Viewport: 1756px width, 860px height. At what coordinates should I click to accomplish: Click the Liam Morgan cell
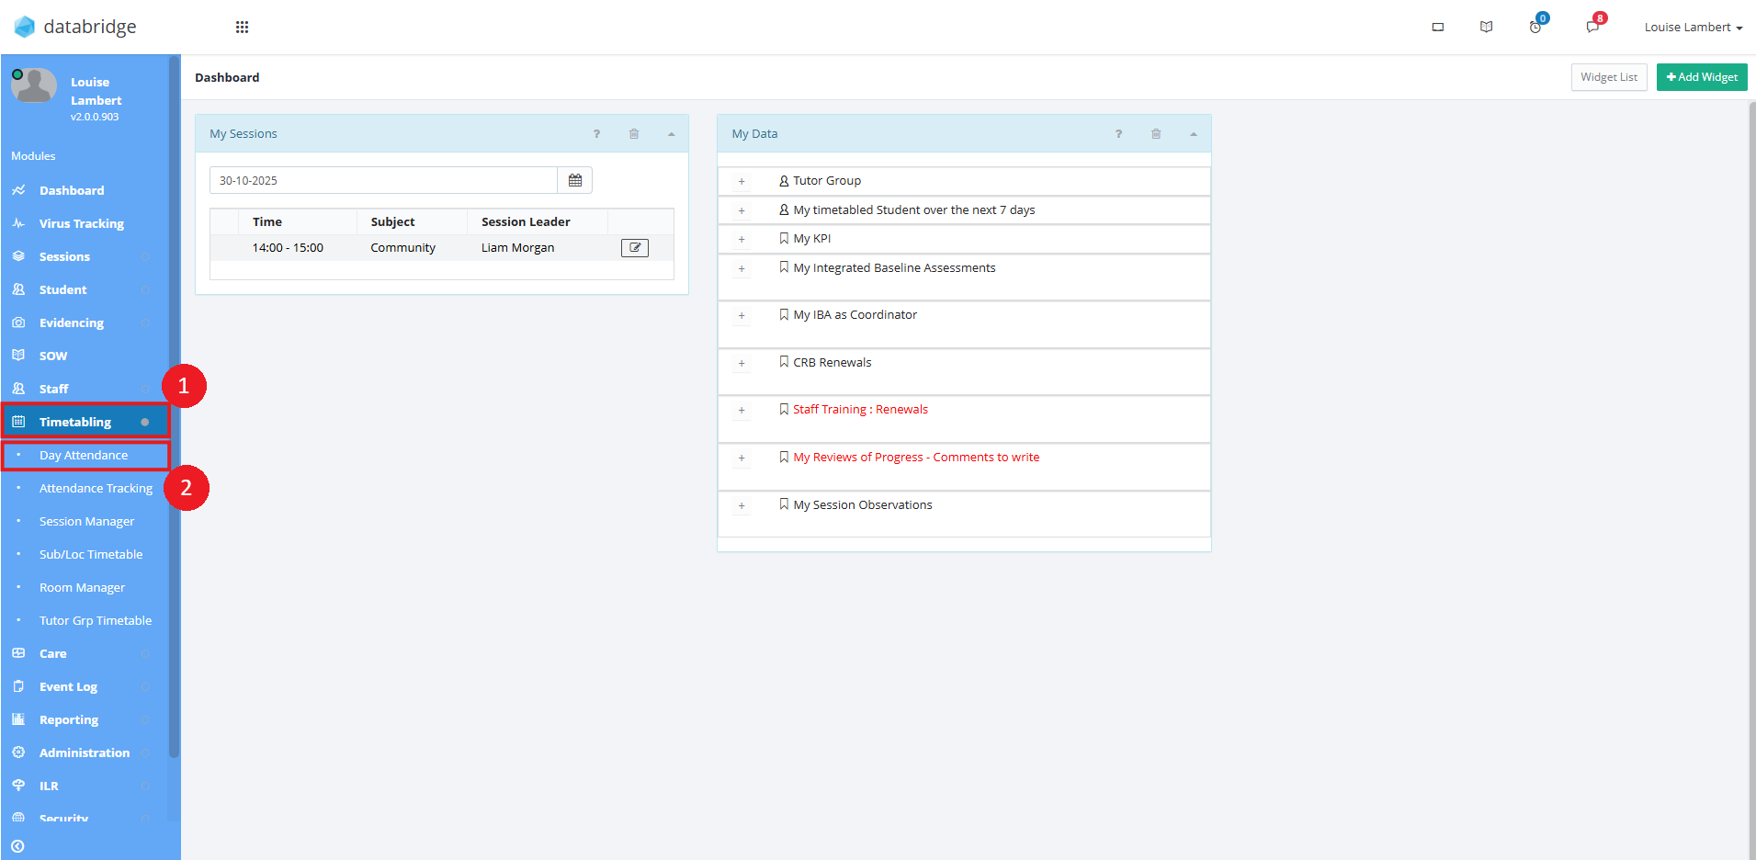coord(518,248)
